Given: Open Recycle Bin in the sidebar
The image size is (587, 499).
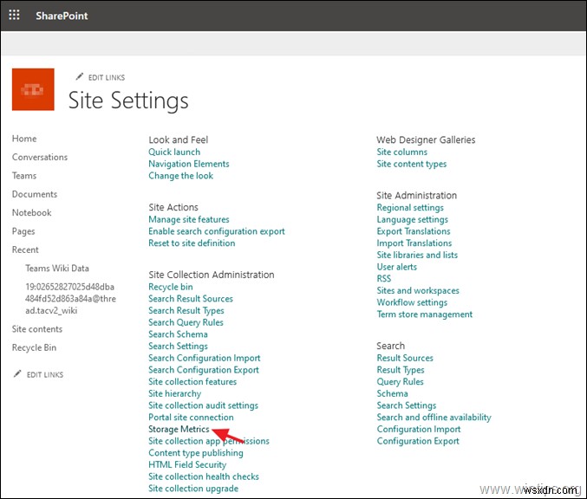Looking at the screenshot, I should click(34, 347).
